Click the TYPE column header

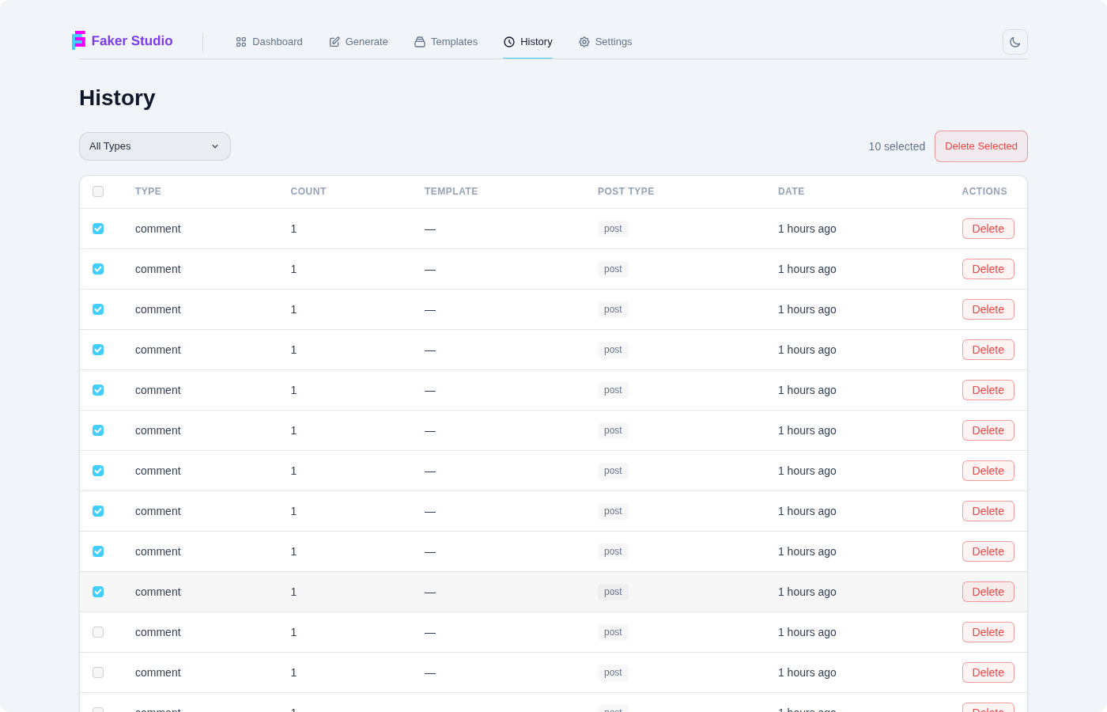pos(148,191)
